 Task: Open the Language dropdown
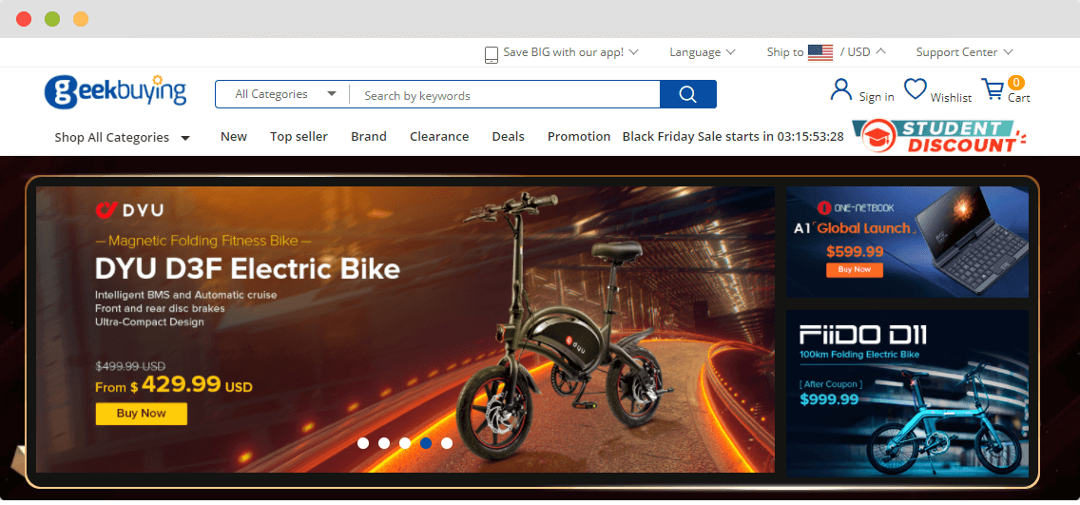(702, 52)
